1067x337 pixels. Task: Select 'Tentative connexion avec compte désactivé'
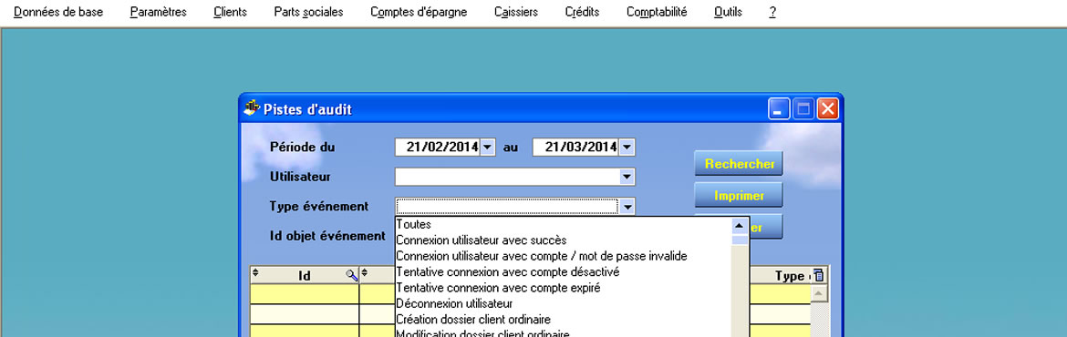pyautogui.click(x=564, y=271)
